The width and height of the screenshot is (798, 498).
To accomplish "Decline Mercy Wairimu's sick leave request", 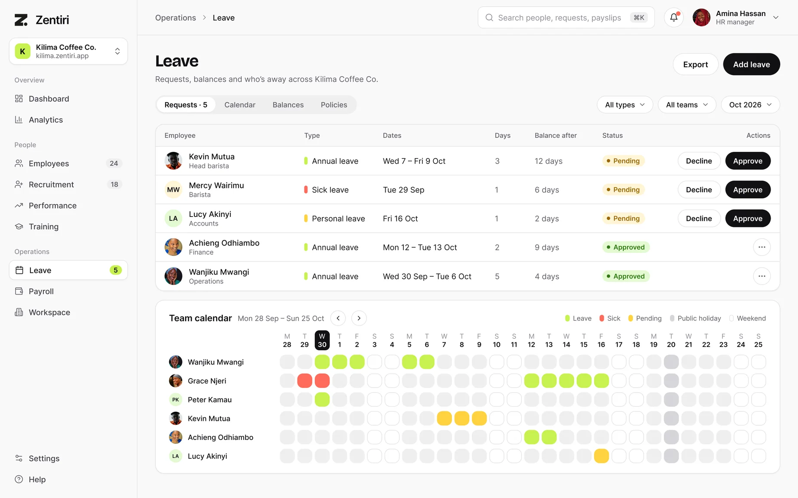I will (699, 190).
